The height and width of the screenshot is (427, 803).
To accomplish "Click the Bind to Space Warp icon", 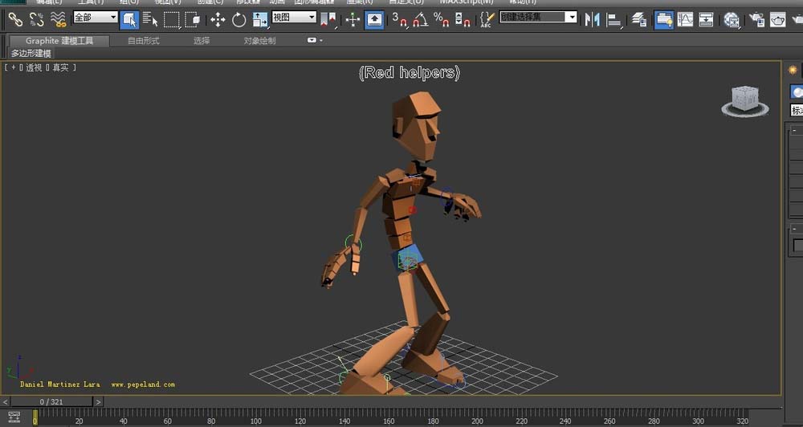I will (x=58, y=19).
